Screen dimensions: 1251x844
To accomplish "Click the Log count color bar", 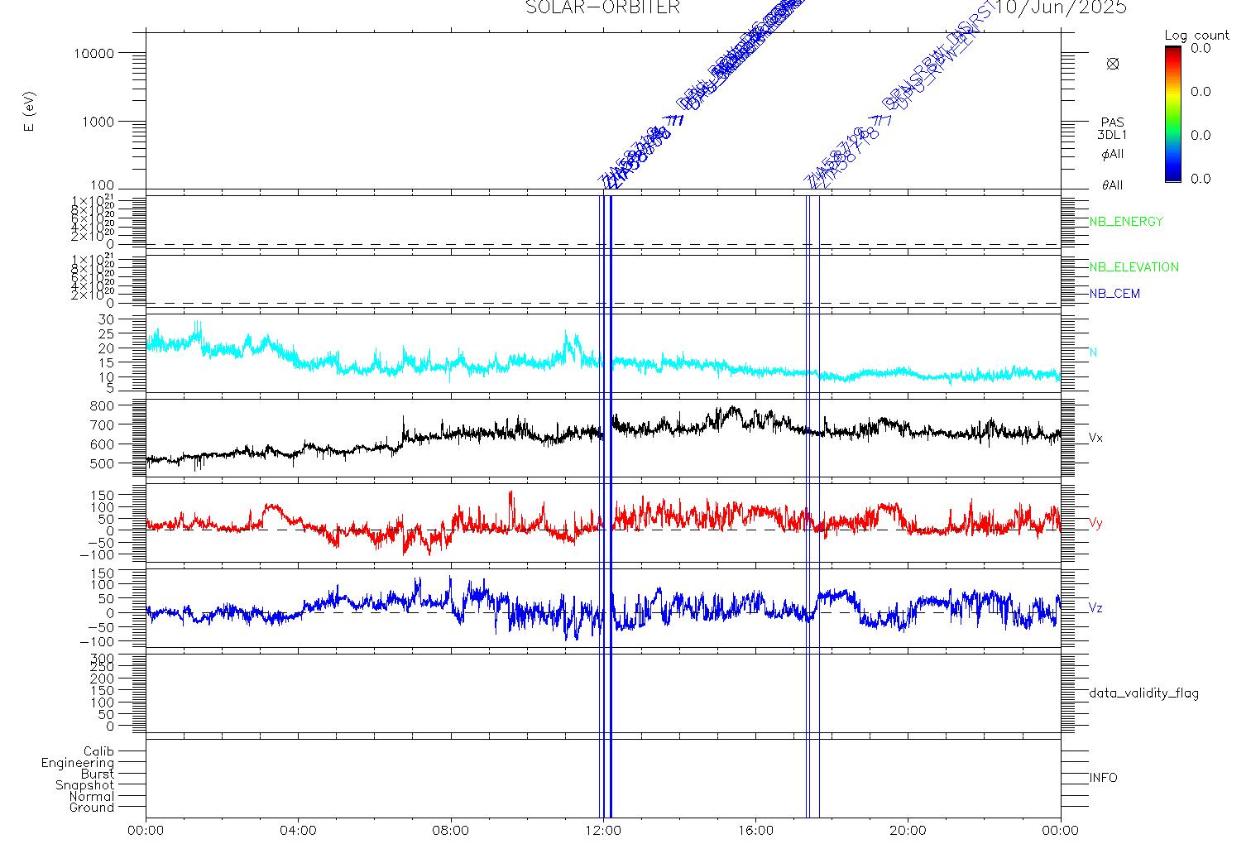I will click(x=1173, y=113).
